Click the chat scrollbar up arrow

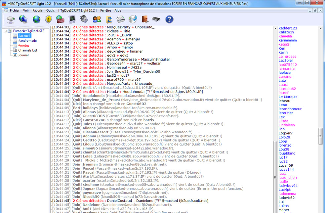tap(275, 29)
